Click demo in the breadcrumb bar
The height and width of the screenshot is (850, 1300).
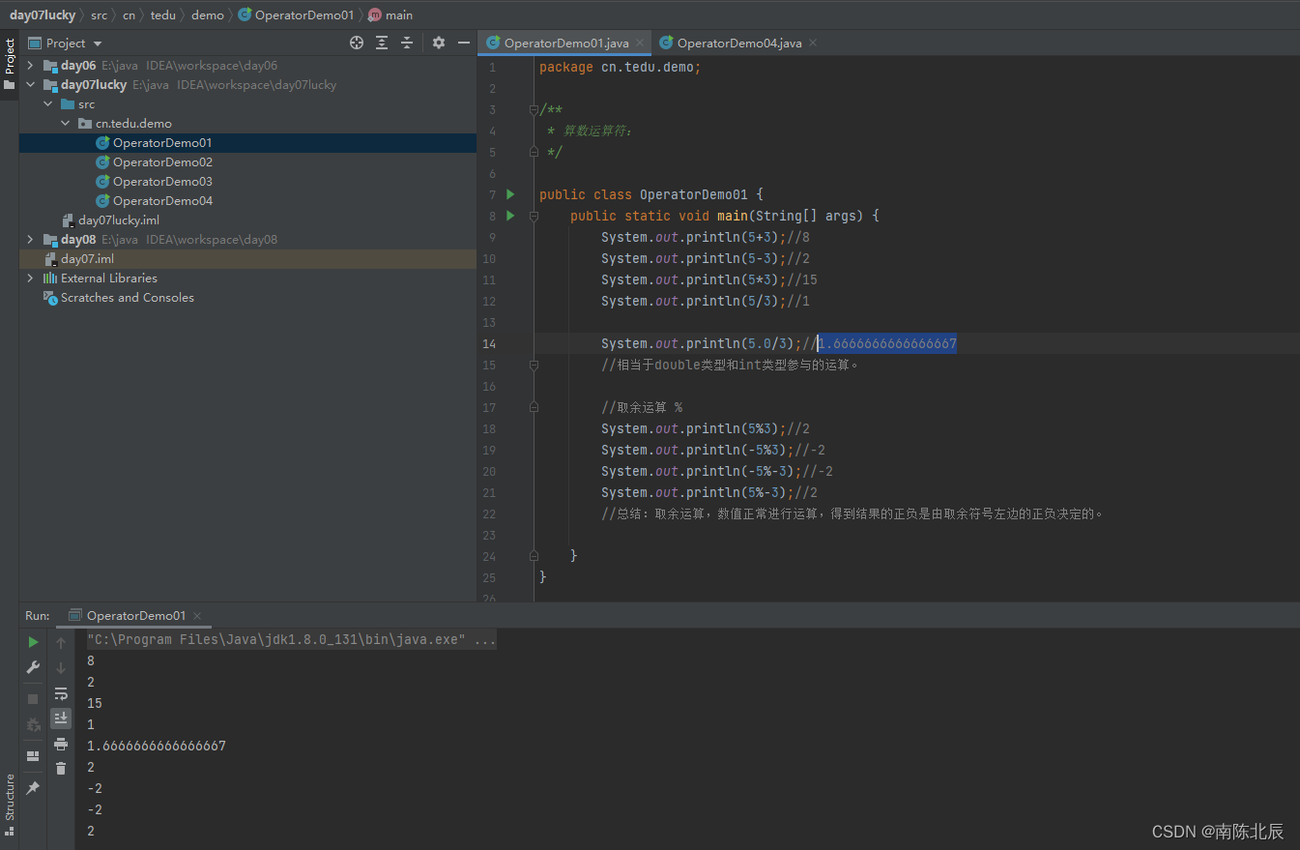[x=207, y=15]
